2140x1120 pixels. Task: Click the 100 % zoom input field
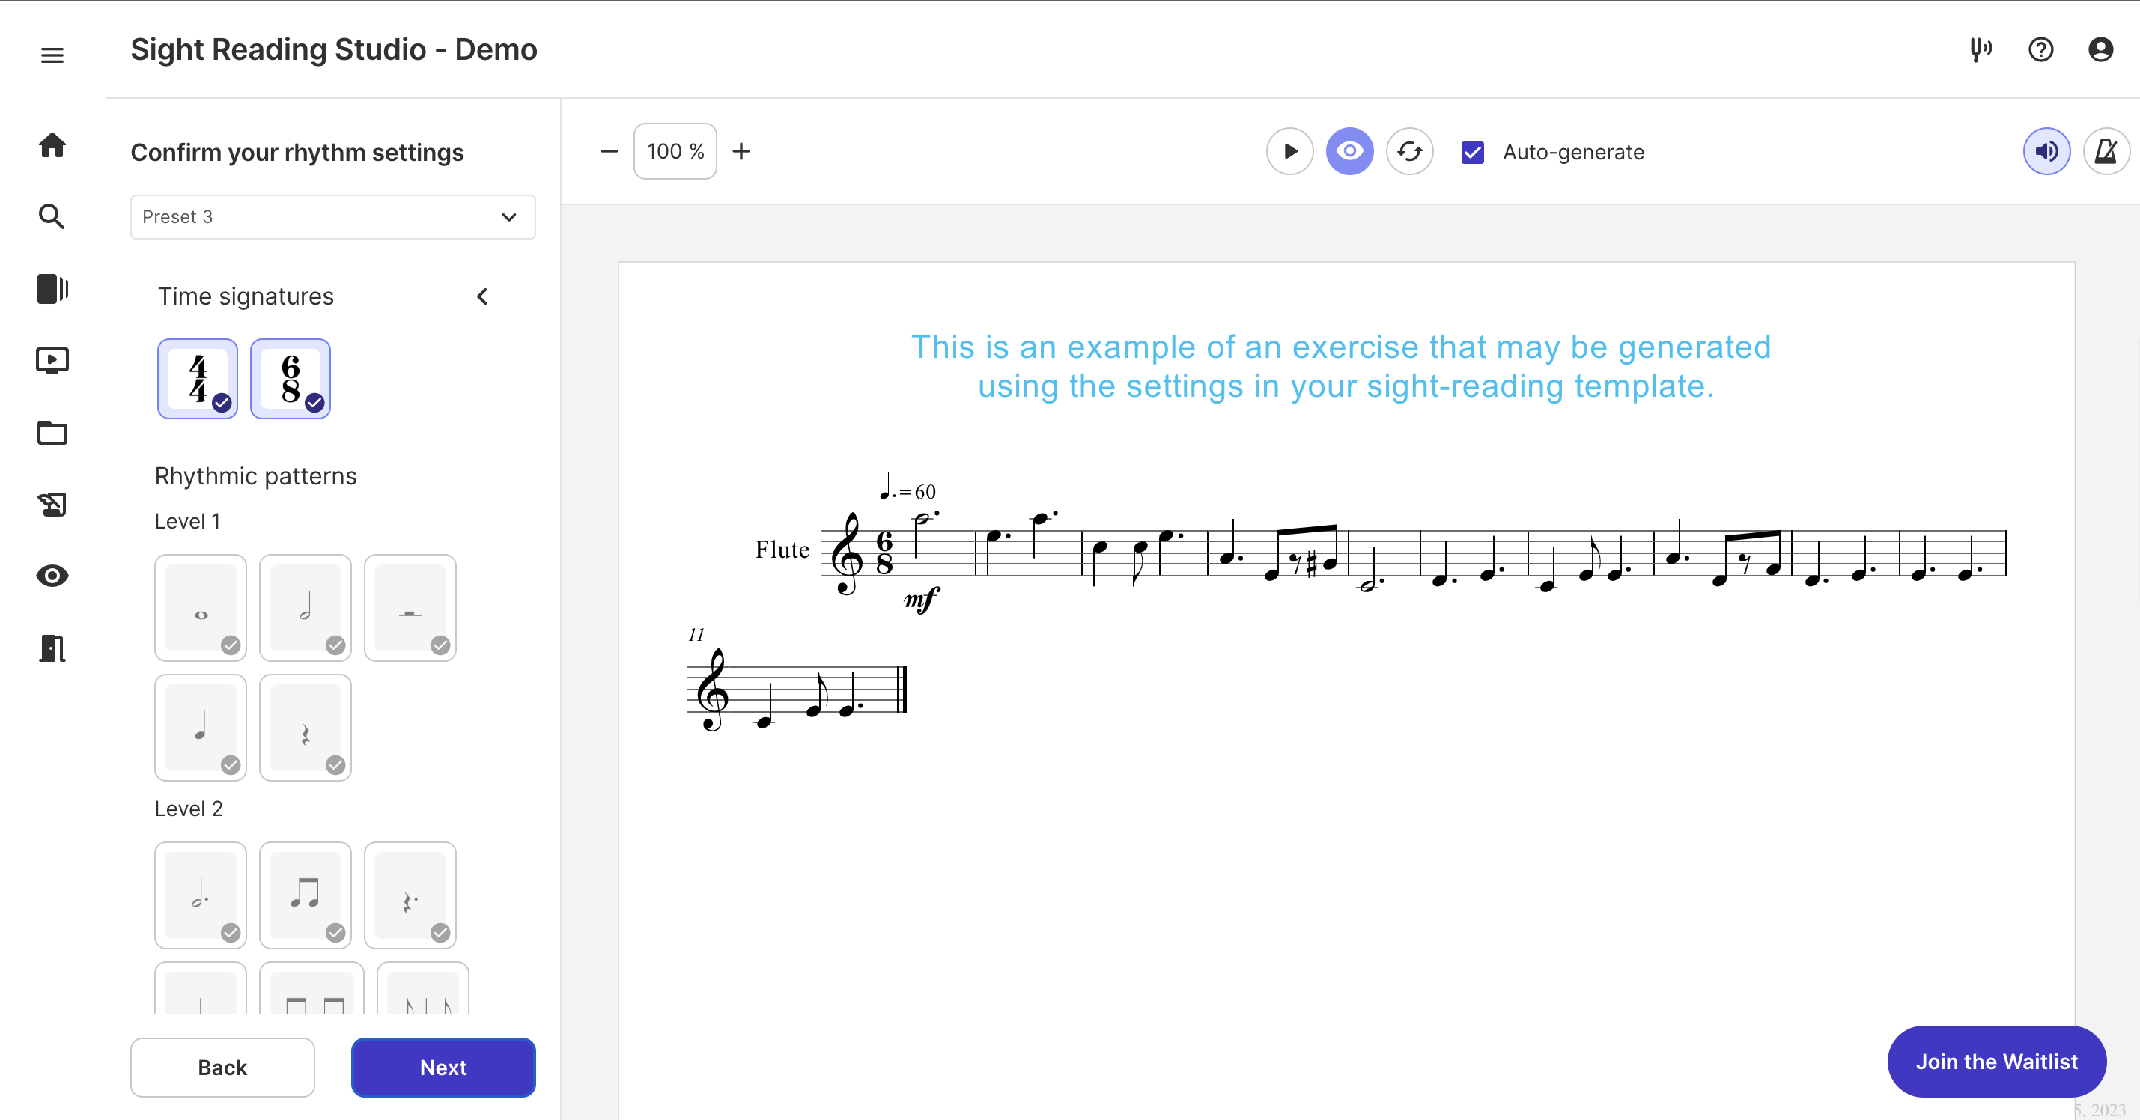pyautogui.click(x=675, y=151)
